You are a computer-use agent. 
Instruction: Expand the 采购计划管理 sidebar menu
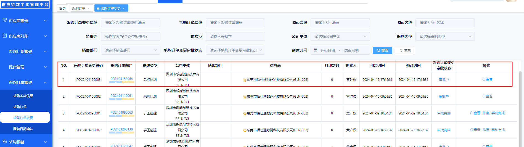(45, 52)
